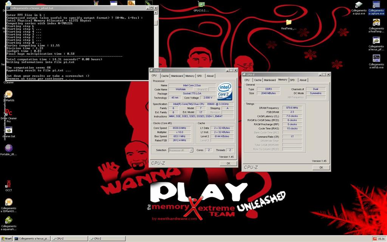Click the CAS# Latency 7.0 clocks field
This screenshot has height=242, width=387.
click(x=292, y=116)
